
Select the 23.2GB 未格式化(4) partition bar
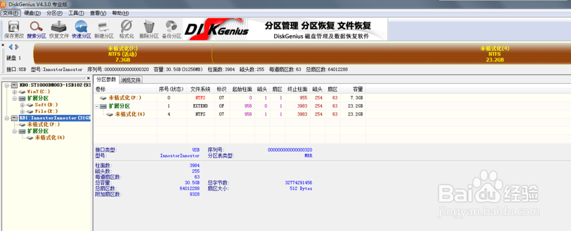point(392,54)
